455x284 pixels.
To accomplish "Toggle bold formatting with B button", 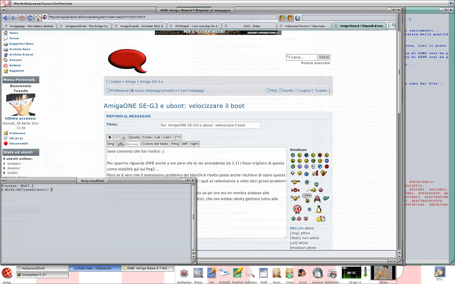I will point(110,137).
